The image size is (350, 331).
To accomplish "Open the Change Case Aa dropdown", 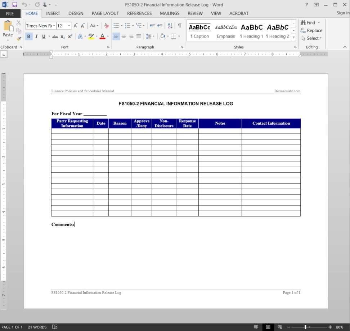I will 94,26.
